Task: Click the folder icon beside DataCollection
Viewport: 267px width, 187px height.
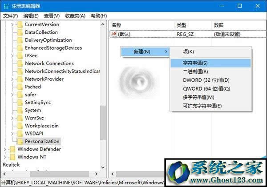Action: pyautogui.click(x=20, y=32)
